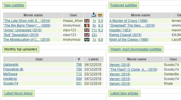Viewport: 181px width, 100px height.
Task: Click the Romanian flag for Big Bang Theory
Action: point(87,25)
